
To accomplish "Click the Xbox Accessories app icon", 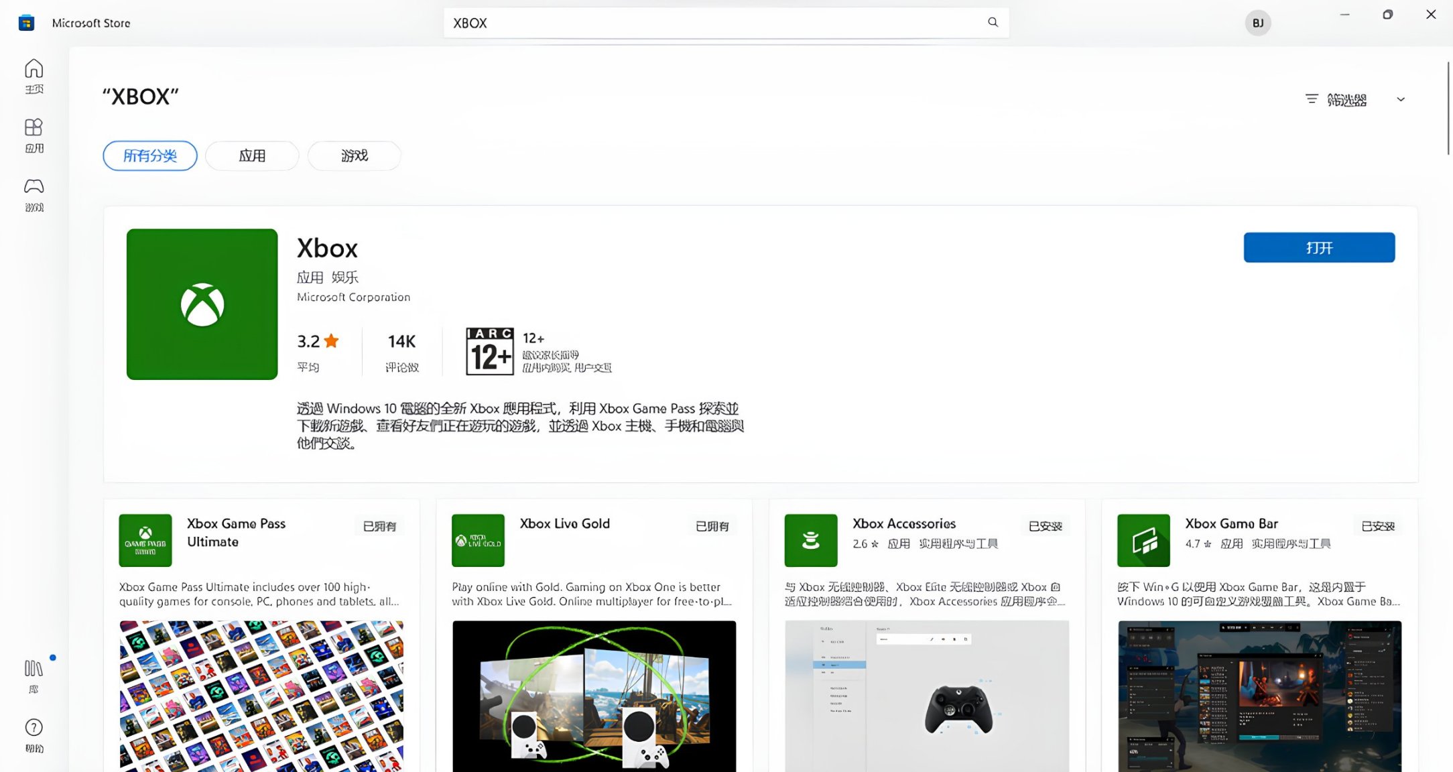I will point(811,540).
